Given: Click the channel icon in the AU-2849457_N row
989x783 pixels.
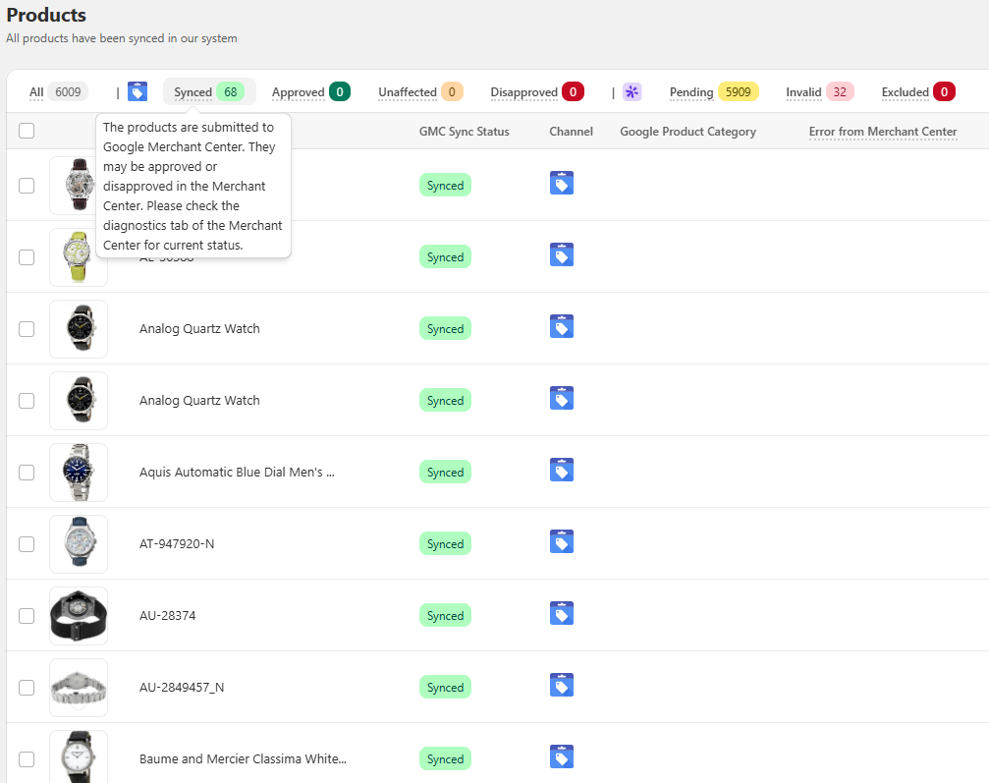Looking at the screenshot, I should click(562, 685).
